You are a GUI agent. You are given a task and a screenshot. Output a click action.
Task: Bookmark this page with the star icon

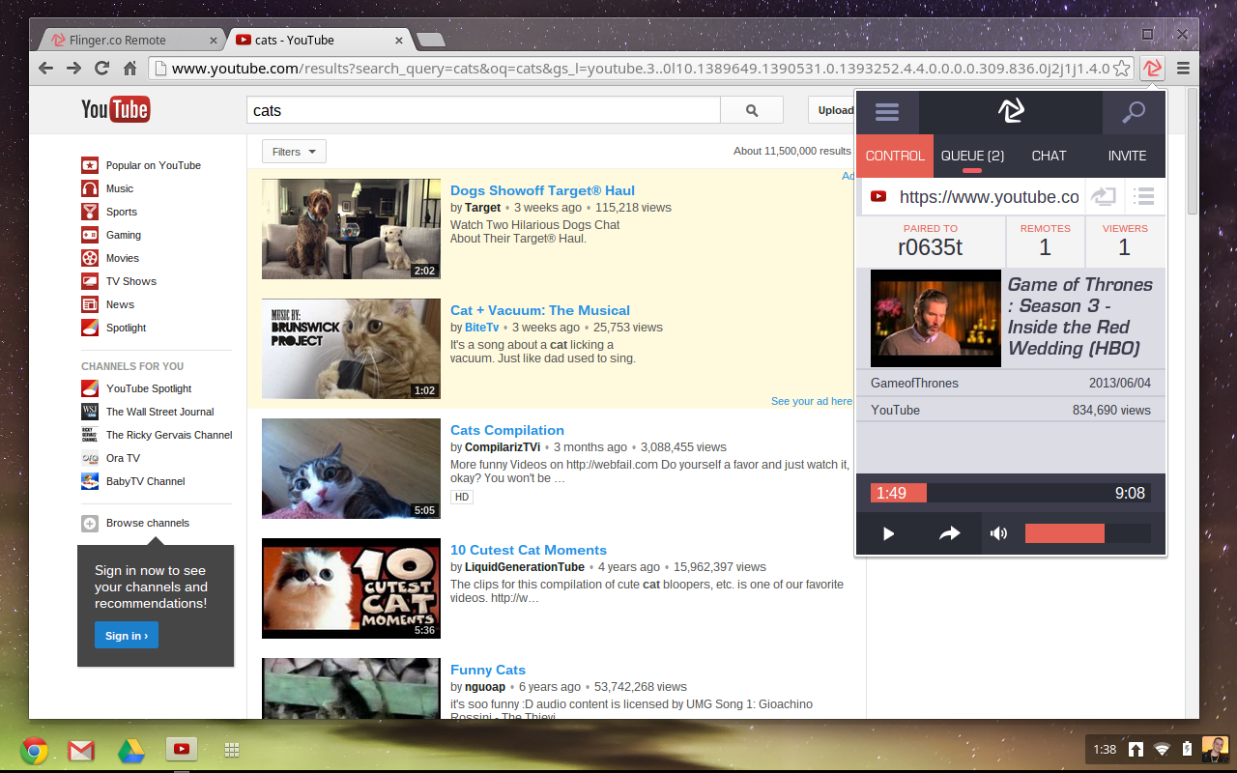[x=1121, y=68]
